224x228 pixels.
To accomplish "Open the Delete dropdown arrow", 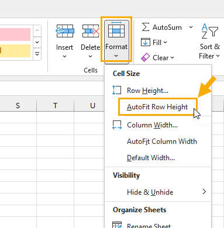I will tap(90, 56).
